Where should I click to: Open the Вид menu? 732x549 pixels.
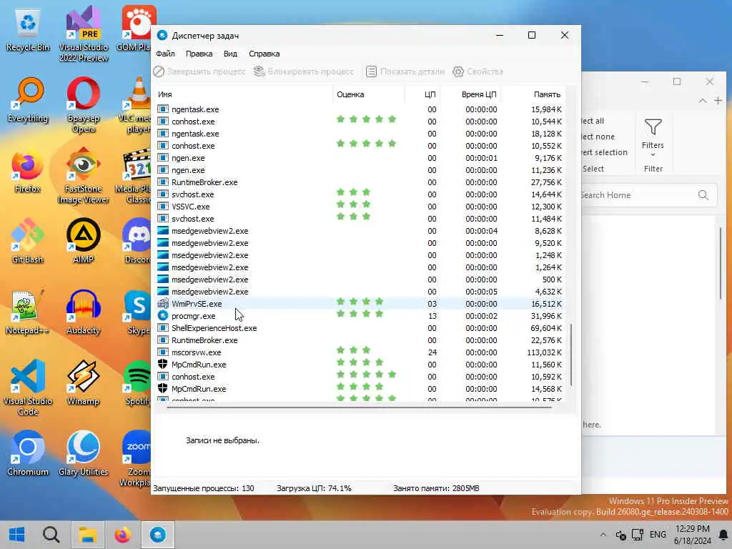click(x=230, y=54)
